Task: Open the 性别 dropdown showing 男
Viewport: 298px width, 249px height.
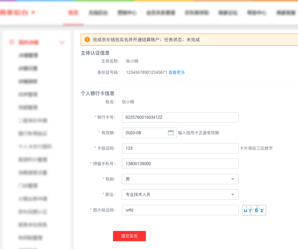Action: coord(180,179)
